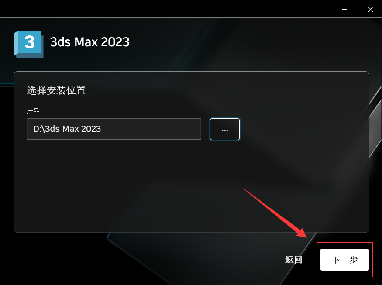Click the underline beneath the path field
The image size is (382, 285).
click(x=114, y=140)
